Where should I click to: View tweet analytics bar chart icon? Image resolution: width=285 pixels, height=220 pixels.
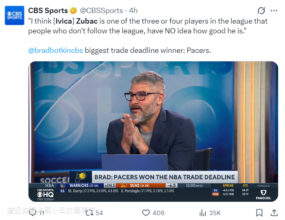202,213
